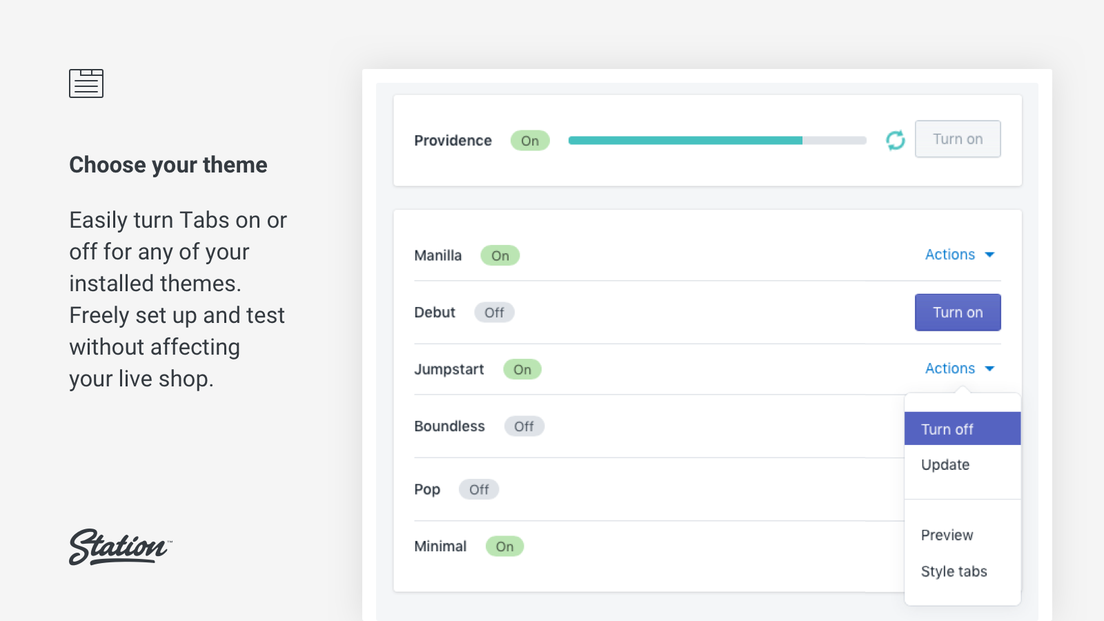Choose Update in the Actions menu
The height and width of the screenshot is (621, 1104).
(x=945, y=465)
